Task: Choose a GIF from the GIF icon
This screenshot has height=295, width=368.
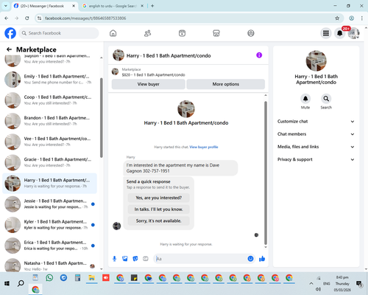Action: pos(146,259)
